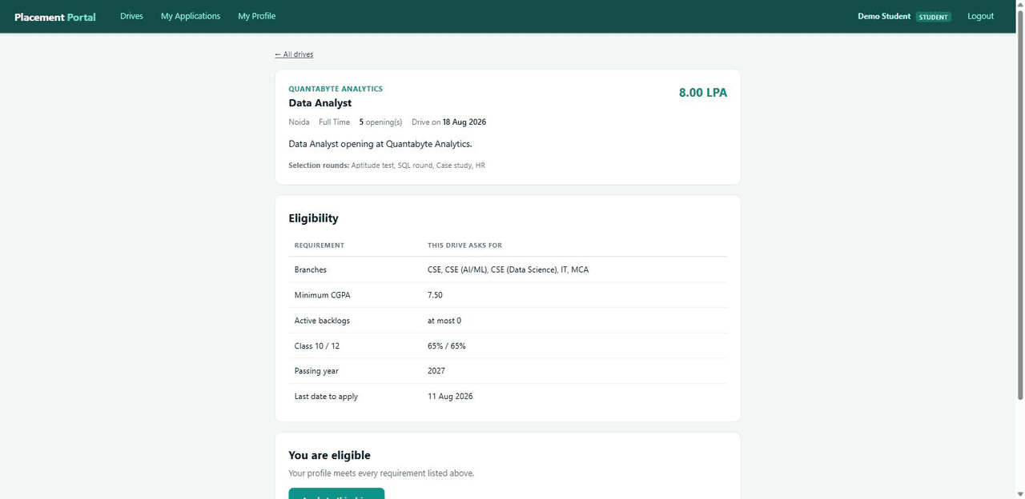This screenshot has height=499, width=1025.
Task: Click the at most 0 value
Action: 444,321
